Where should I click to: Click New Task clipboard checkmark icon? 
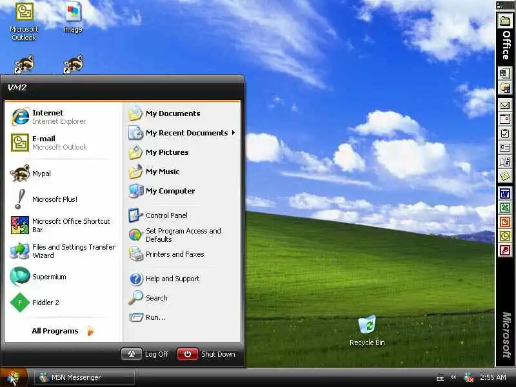click(x=505, y=134)
